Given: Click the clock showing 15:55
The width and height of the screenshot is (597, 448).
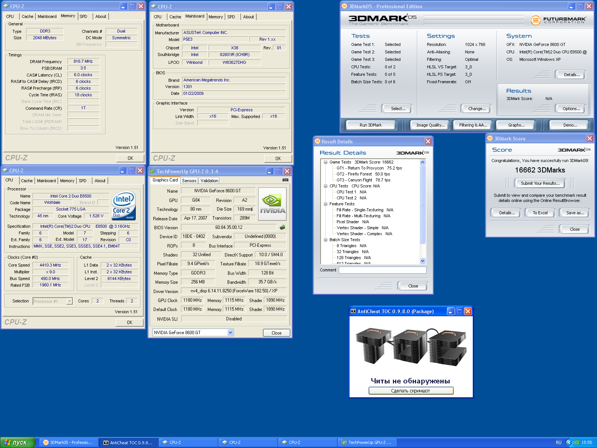Looking at the screenshot, I should 587,442.
